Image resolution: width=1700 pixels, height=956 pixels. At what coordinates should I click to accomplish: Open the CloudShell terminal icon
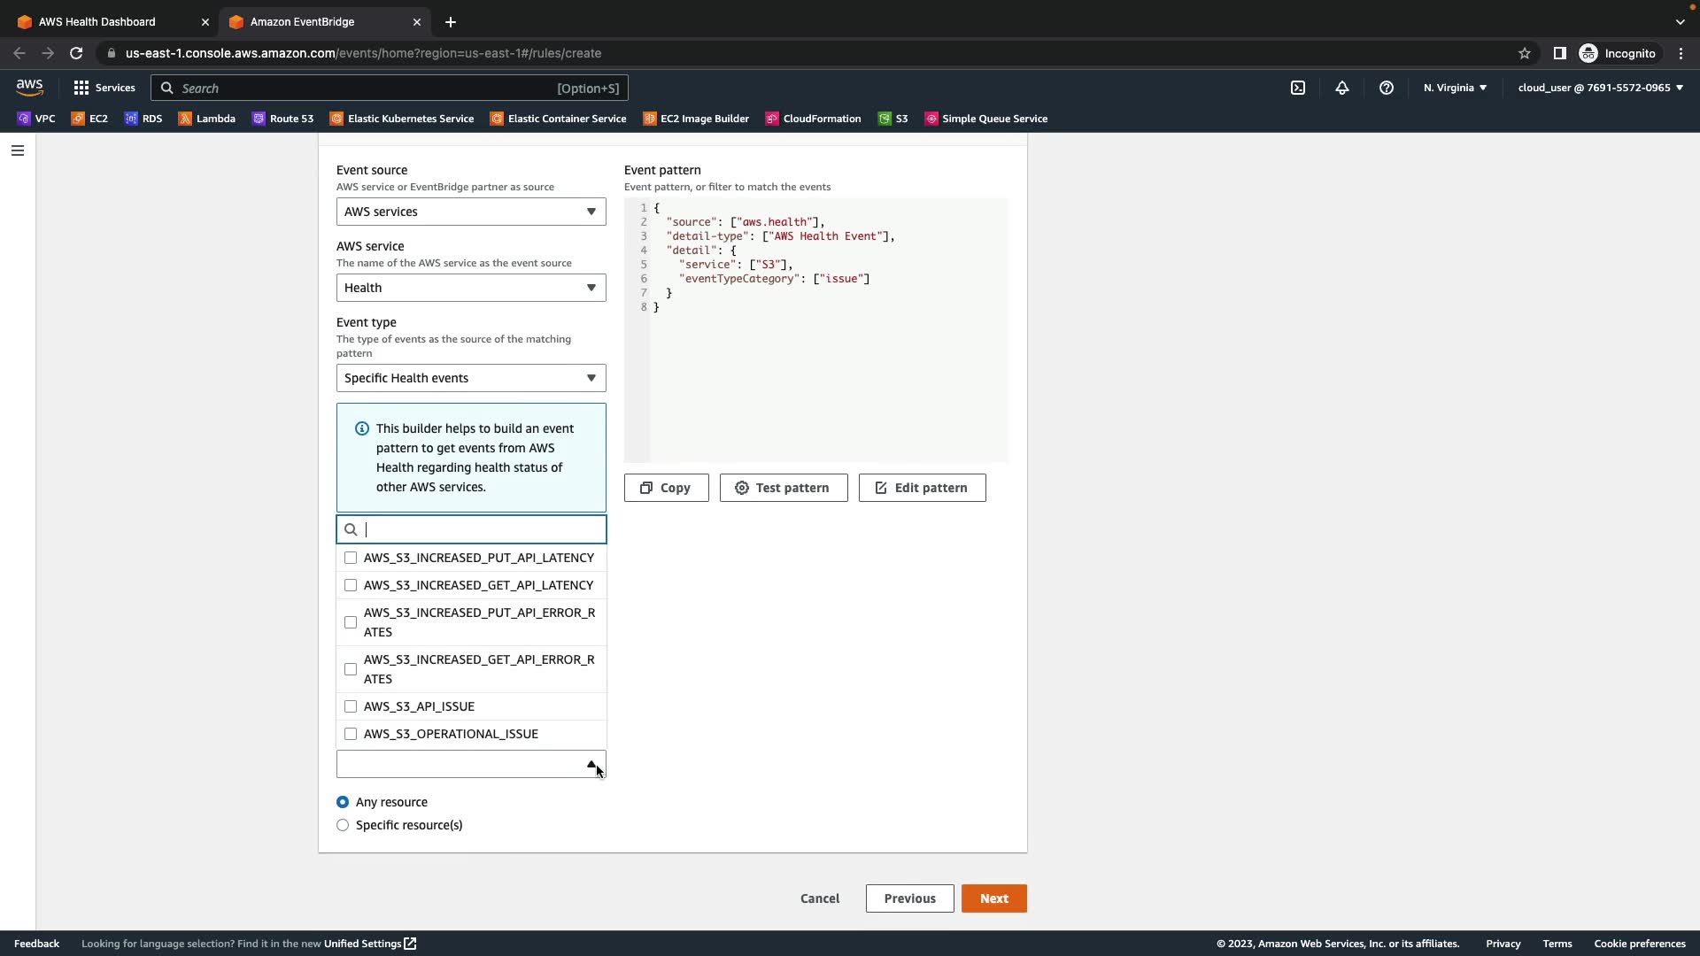click(x=1298, y=88)
